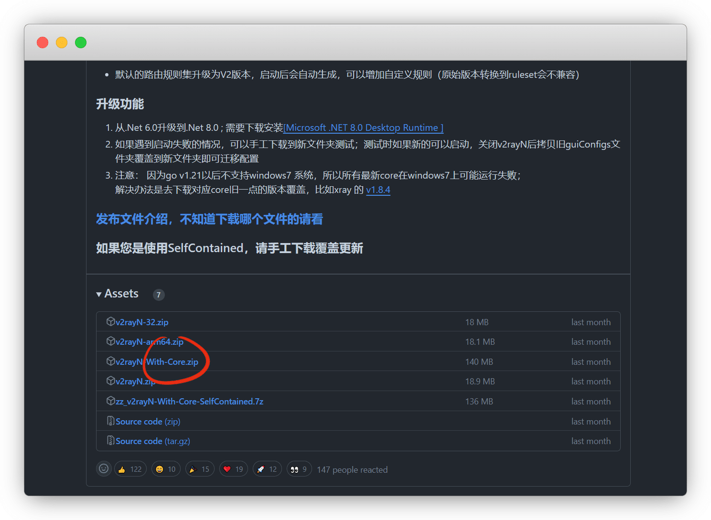This screenshot has height=520, width=711.
Task: Collapse the Assets section triangle
Action: click(99, 294)
